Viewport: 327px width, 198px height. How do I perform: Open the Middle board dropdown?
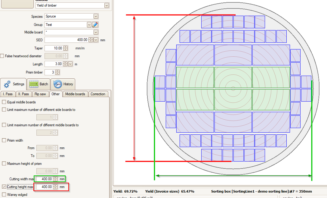[96, 32]
